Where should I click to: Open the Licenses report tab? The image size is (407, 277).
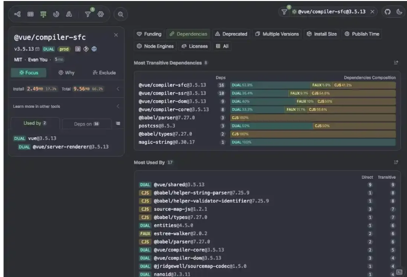[x=195, y=46]
